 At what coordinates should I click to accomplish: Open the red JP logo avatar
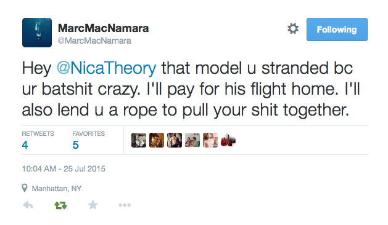click(228, 140)
